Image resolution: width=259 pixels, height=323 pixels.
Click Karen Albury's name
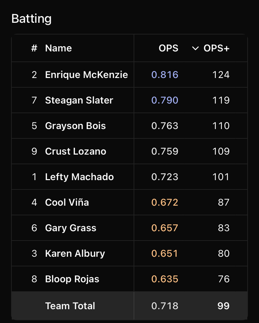(75, 253)
